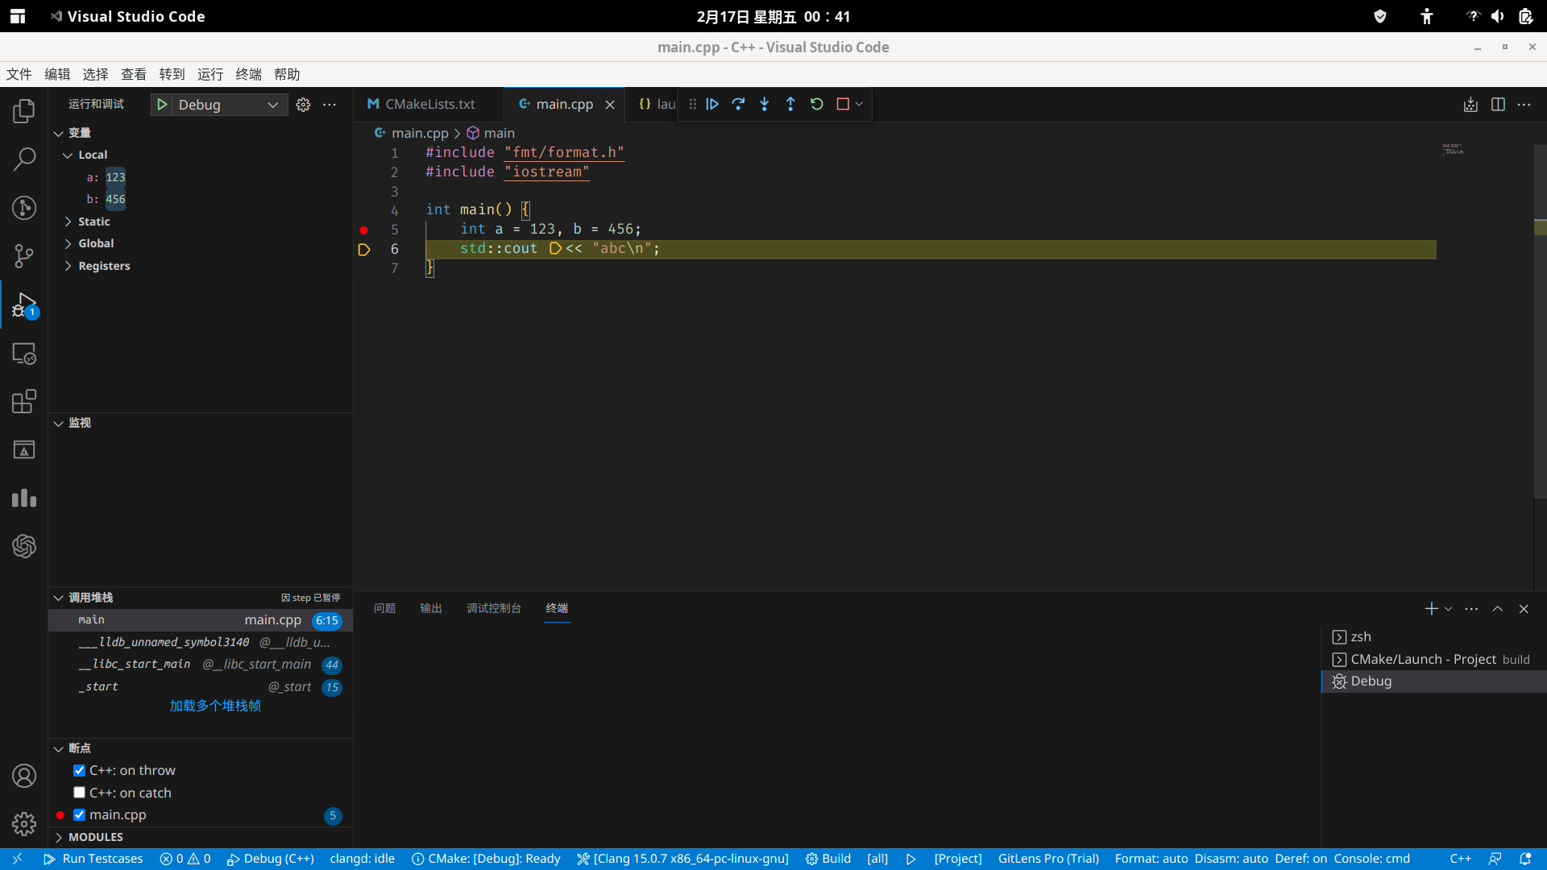Screen dimensions: 1547x870
Task: Enable the C++: on catch breakpoint
Action: [x=79, y=793]
